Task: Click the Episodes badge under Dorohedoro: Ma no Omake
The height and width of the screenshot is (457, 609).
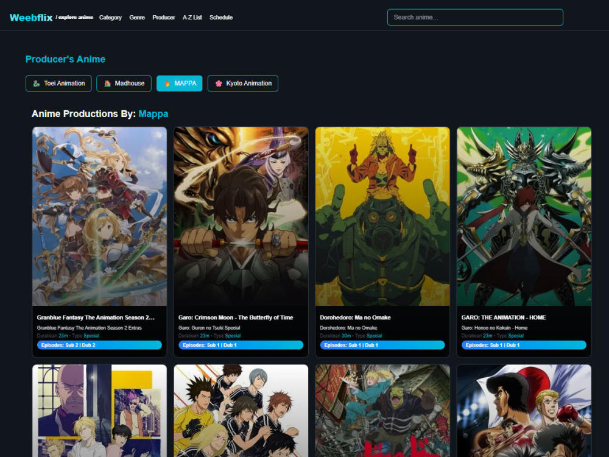Action: (x=382, y=345)
